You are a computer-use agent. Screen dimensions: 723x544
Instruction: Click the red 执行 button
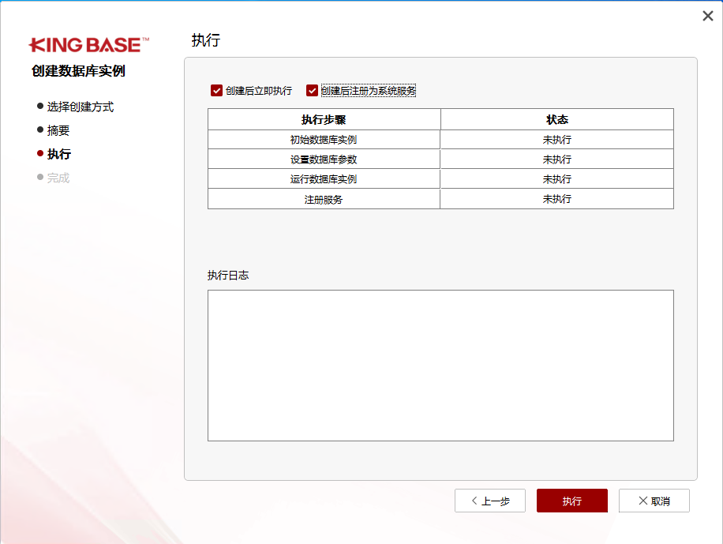point(571,501)
